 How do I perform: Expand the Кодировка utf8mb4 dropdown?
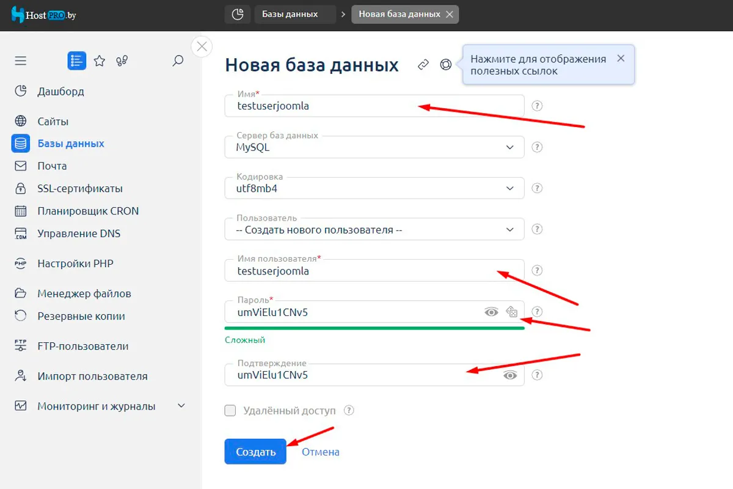point(374,188)
